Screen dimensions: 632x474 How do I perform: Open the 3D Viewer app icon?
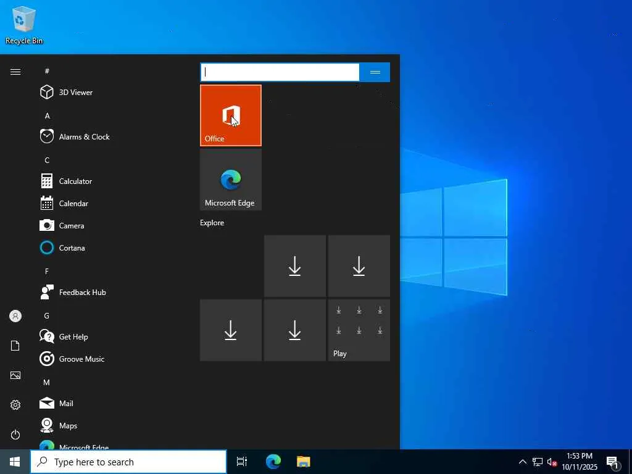47,93
